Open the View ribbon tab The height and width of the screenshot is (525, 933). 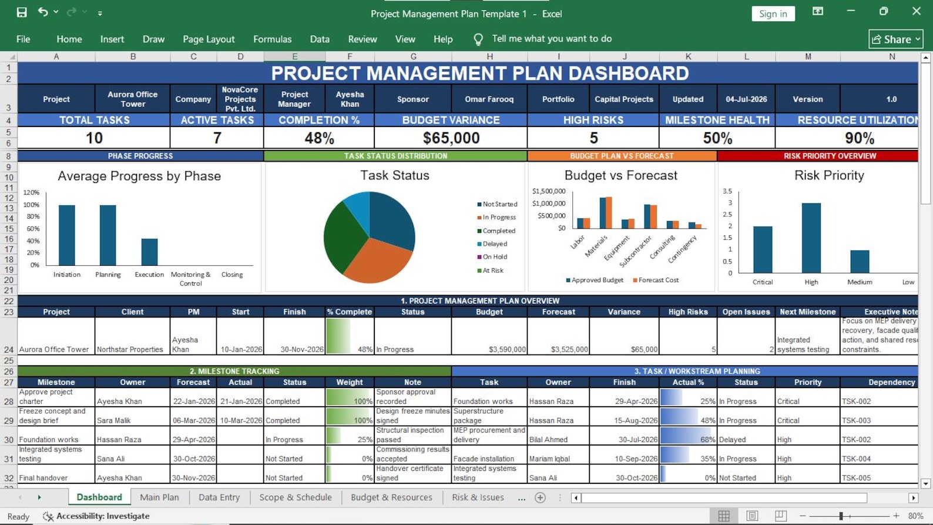(x=405, y=39)
